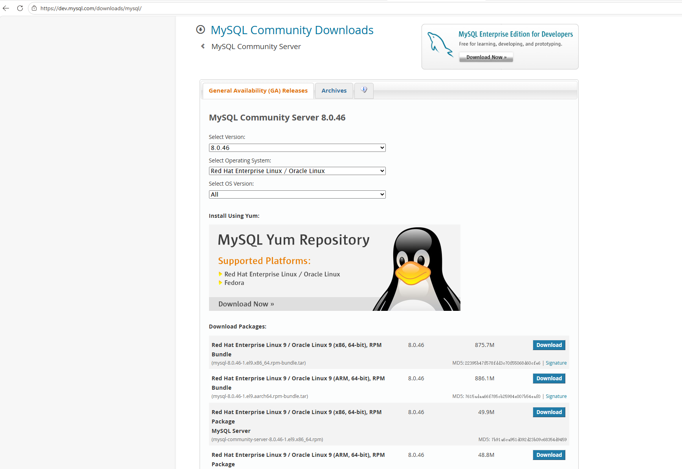This screenshot has height=469, width=682.
Task: Click MySQL Enterprise Edition for Developers title
Action: pos(515,34)
